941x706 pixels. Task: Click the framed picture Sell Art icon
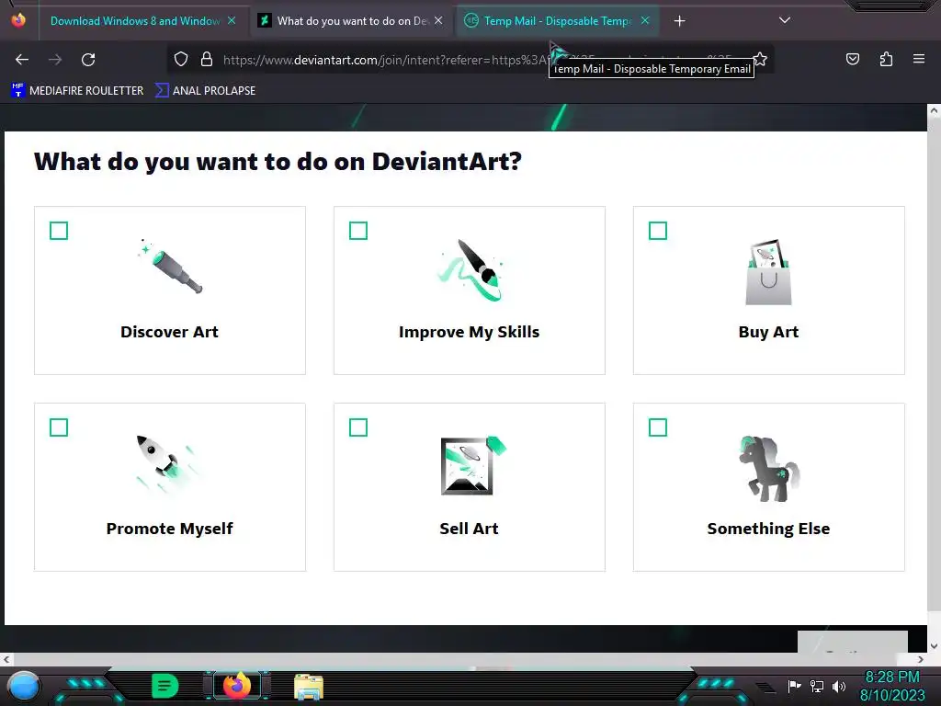point(473,466)
